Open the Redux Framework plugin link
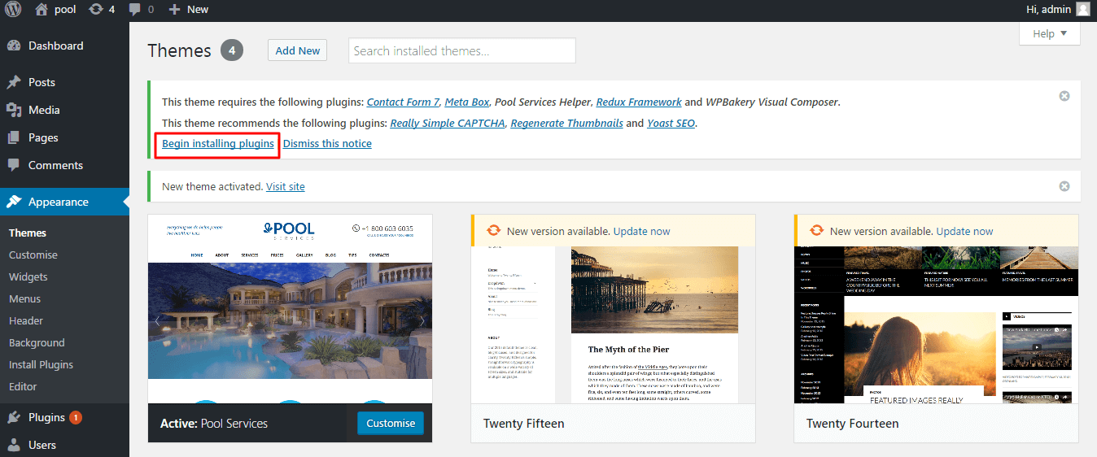Screen dimensions: 1097x457 coord(639,102)
